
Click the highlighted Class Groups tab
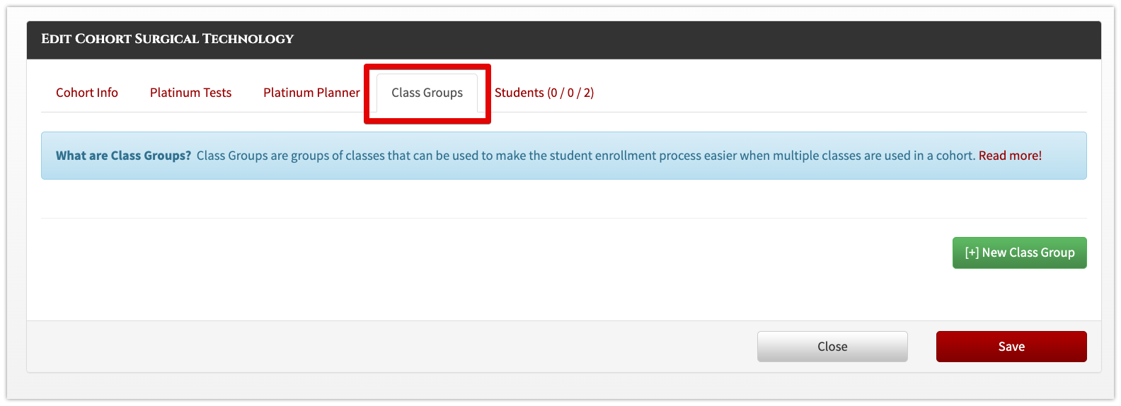(x=427, y=93)
